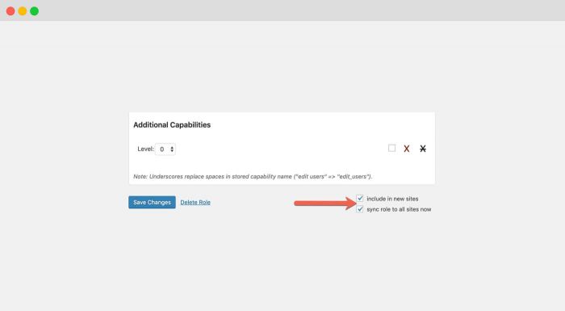Uncheck "sync role to all sites now"
565x311 pixels.
(360, 209)
